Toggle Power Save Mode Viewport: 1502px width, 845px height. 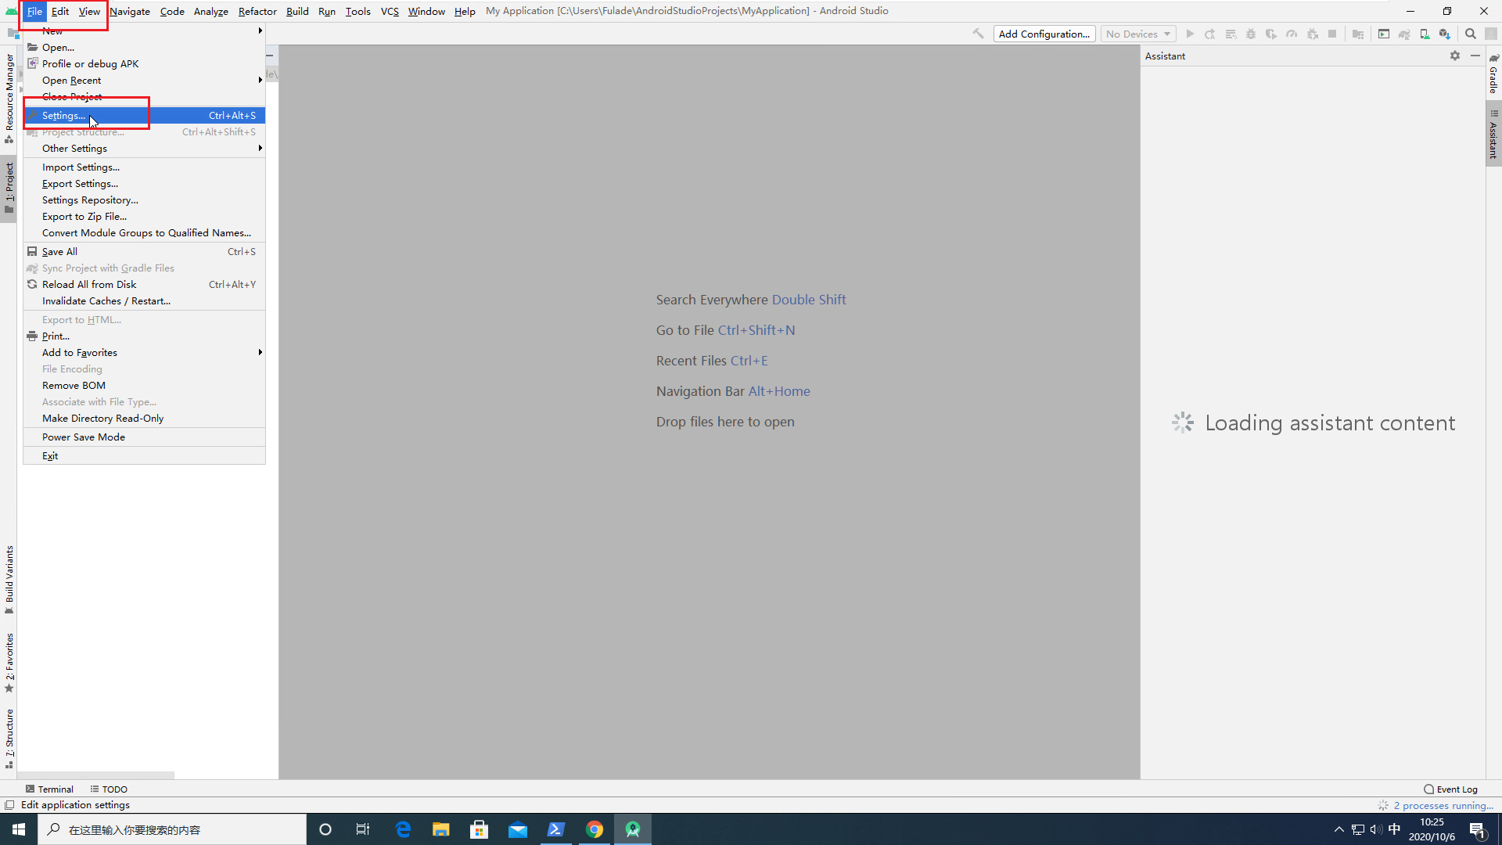(84, 437)
